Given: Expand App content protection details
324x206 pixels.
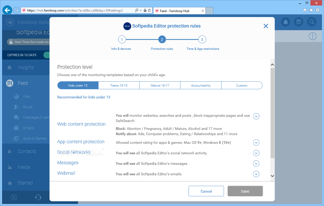Looking at the screenshot, I should tap(256, 142).
